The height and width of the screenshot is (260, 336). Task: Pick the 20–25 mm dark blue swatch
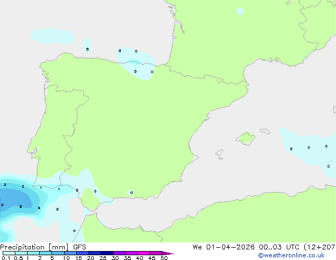[x=95, y=253]
